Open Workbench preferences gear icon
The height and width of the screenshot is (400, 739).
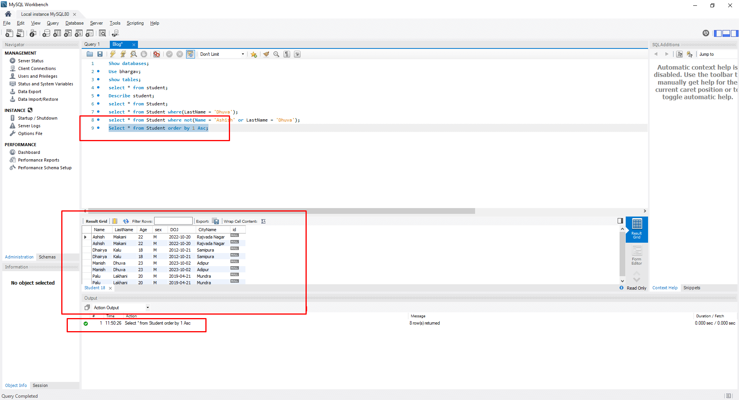coord(705,33)
